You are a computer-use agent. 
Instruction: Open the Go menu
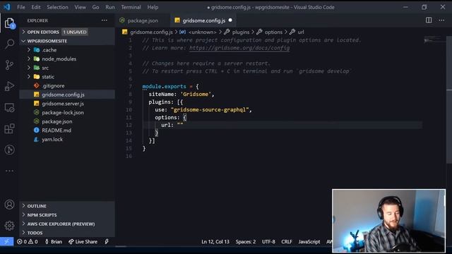pos(96,7)
